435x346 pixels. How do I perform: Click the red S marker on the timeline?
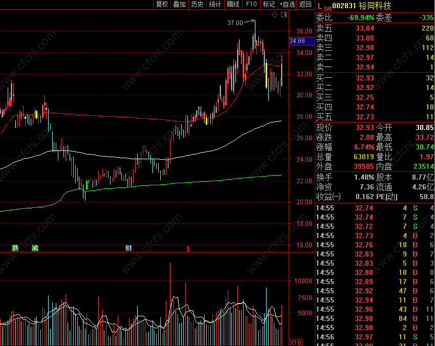188,249
